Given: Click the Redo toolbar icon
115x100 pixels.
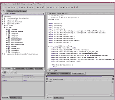Looking at the screenshot, I should pos(33,7).
